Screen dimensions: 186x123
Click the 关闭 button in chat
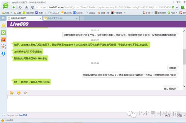[167, 115]
